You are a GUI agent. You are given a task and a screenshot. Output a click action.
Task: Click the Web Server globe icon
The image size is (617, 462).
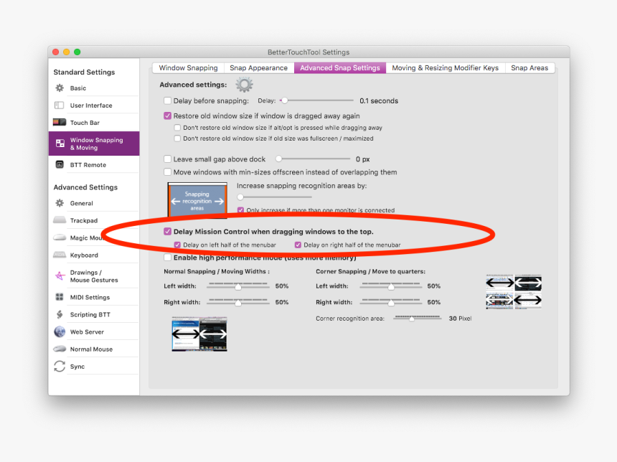coord(60,331)
